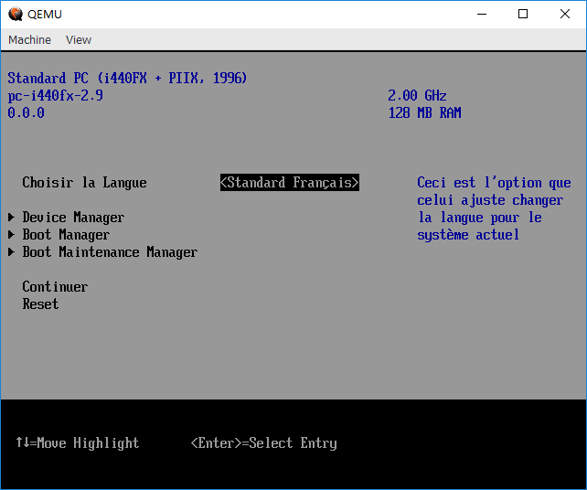Image resolution: width=587 pixels, height=490 pixels.
Task: Select the Continuer option
Action: [x=55, y=287]
